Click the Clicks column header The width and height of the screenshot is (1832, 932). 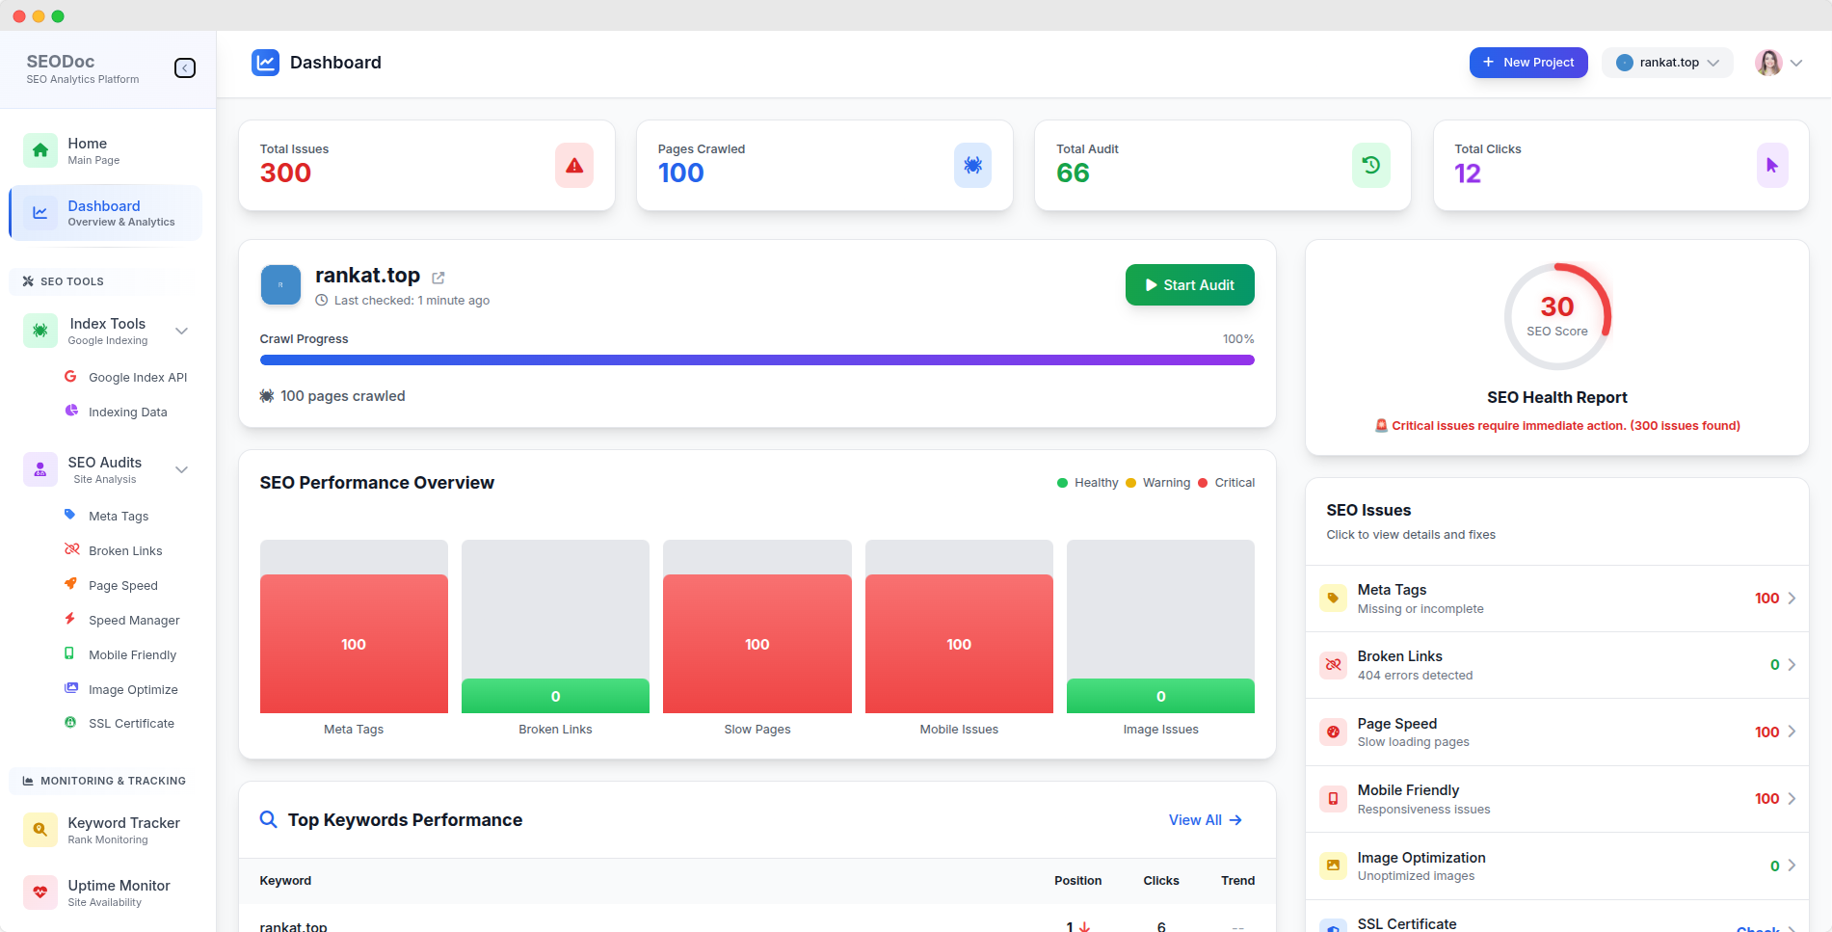[x=1161, y=881]
